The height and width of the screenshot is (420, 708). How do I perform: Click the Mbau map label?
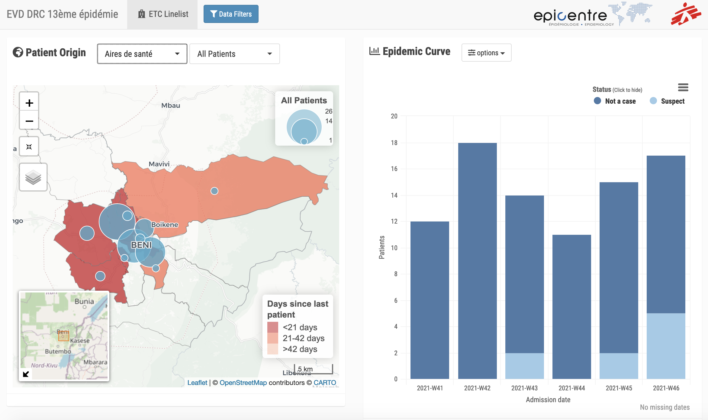pos(171,105)
